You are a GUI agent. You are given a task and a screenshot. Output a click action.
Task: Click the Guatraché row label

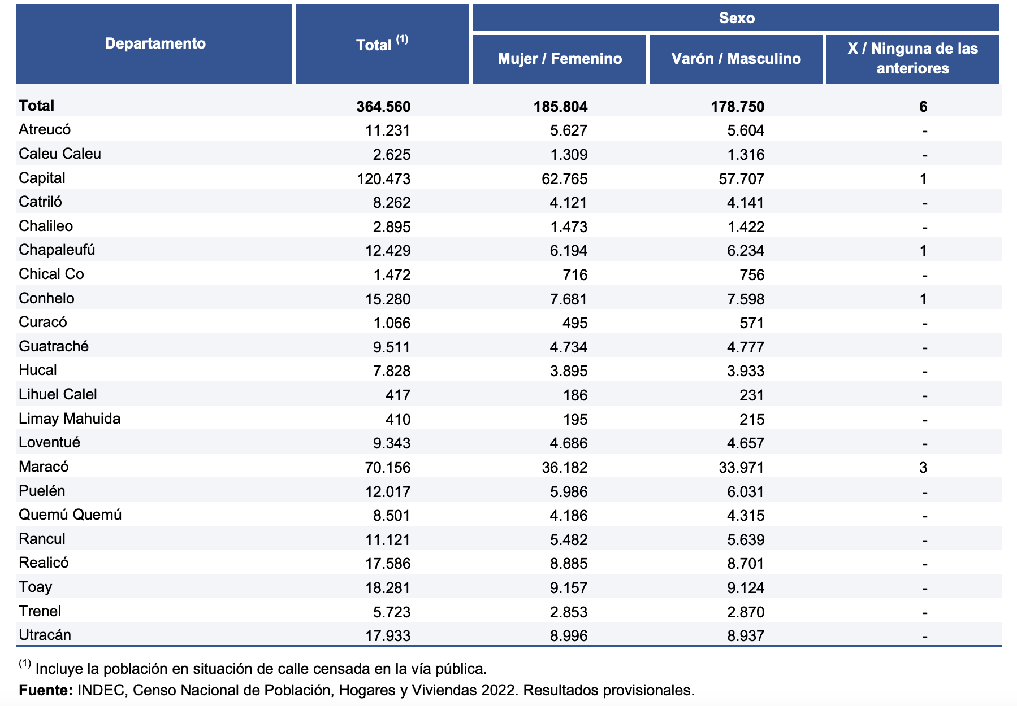pos(54,346)
